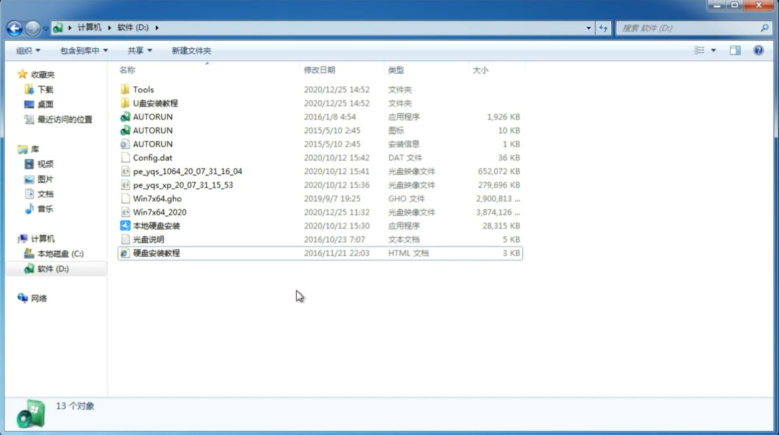Open the Tools folder
The height and width of the screenshot is (435, 779).
[x=143, y=89]
